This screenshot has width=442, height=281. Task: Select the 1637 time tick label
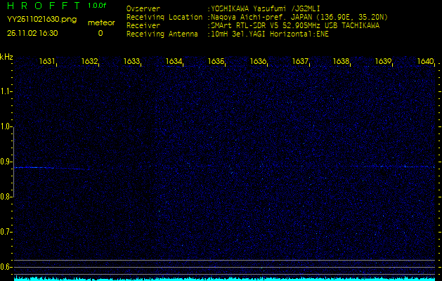300,62
